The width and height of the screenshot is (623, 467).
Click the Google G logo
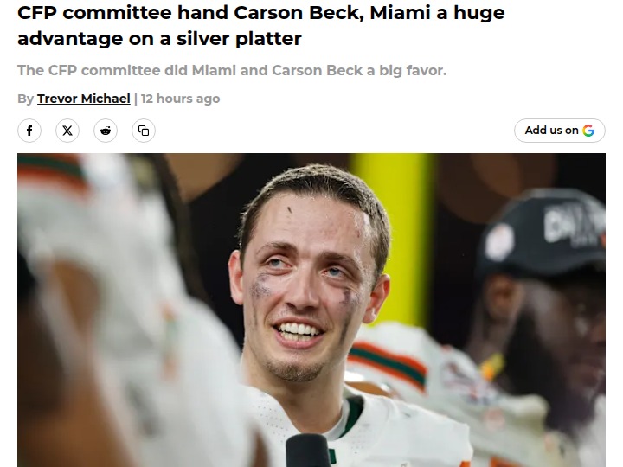tap(588, 131)
